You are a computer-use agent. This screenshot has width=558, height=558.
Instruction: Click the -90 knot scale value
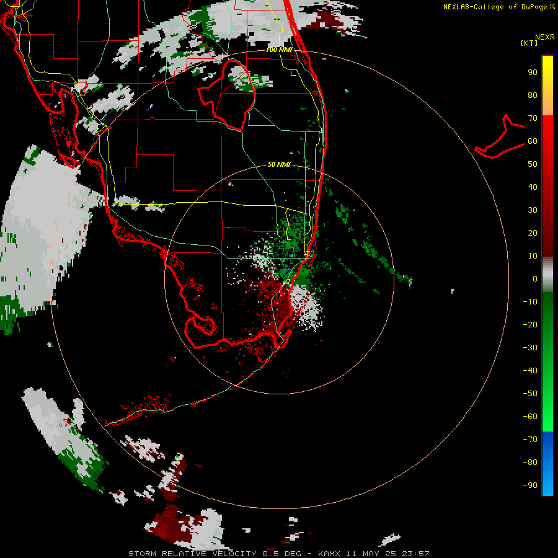click(x=530, y=485)
